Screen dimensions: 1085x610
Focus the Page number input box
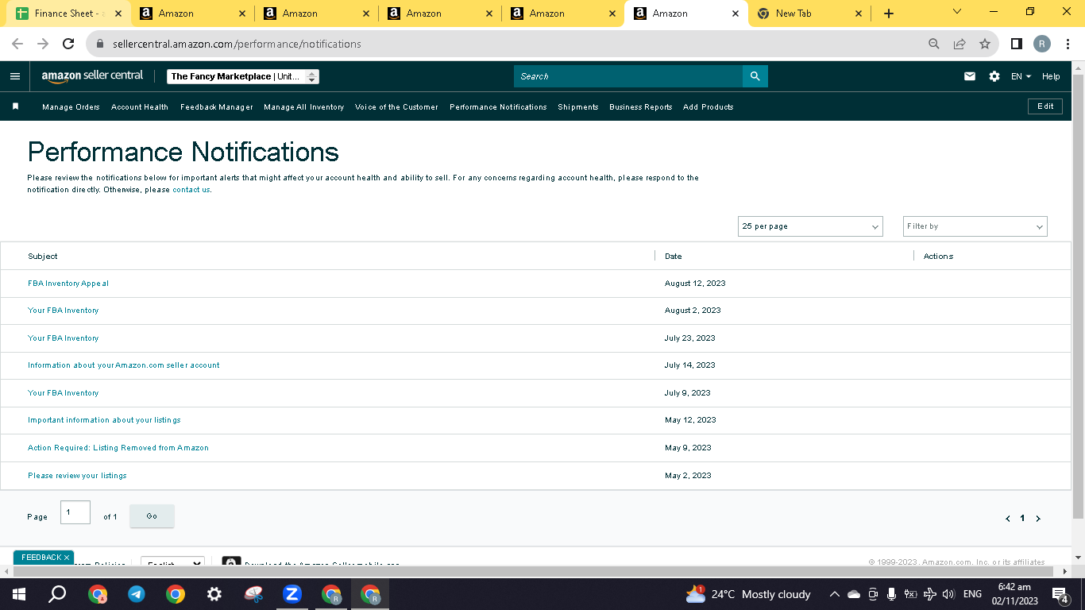[x=75, y=512]
